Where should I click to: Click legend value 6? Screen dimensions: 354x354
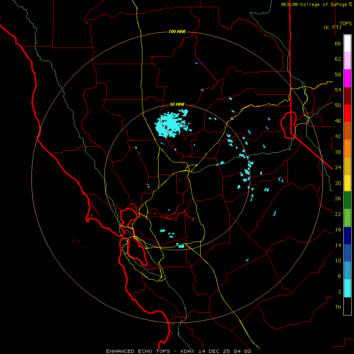coord(339,276)
